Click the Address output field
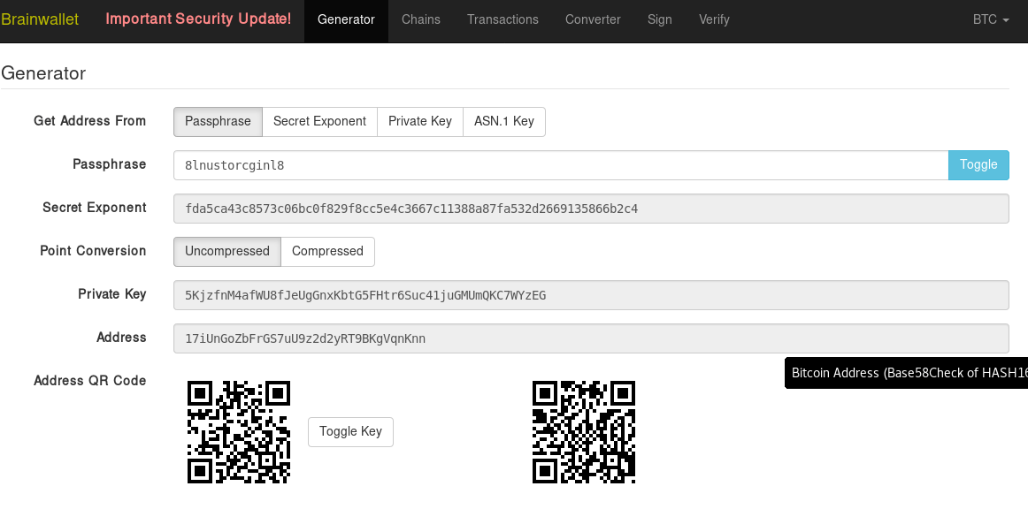This screenshot has width=1028, height=509. [x=591, y=338]
